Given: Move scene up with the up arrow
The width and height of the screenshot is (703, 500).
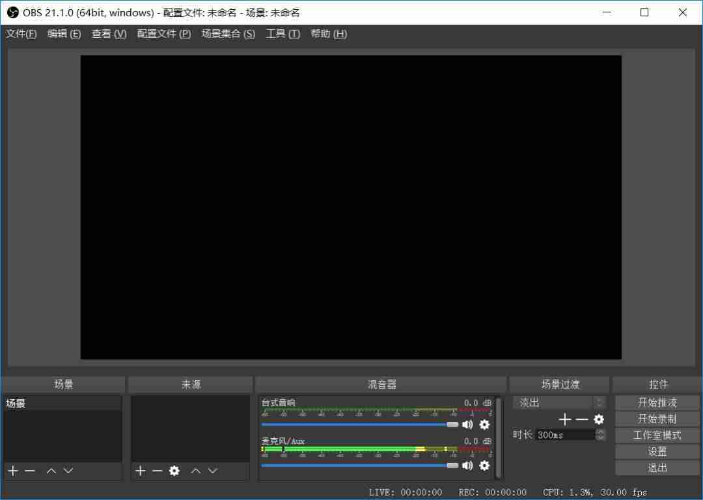Looking at the screenshot, I should point(51,471).
